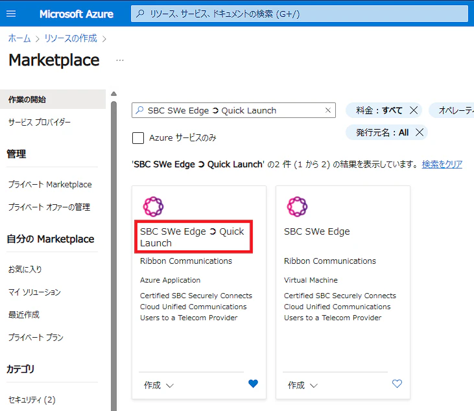Screen dimensions: 474x411
Task: Select セキュリティ (2) category
Action: [32, 400]
